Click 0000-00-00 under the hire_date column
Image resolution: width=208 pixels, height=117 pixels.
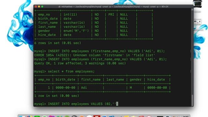[x=157, y=87]
